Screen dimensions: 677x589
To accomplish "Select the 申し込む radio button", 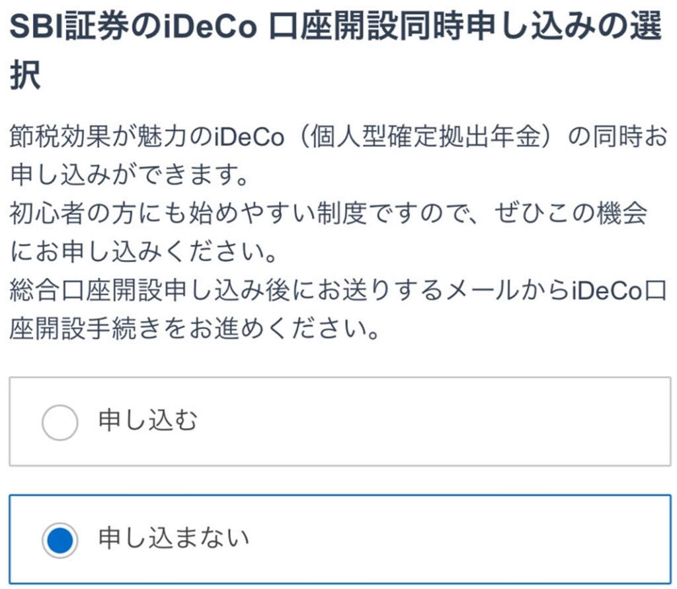I will (60, 422).
